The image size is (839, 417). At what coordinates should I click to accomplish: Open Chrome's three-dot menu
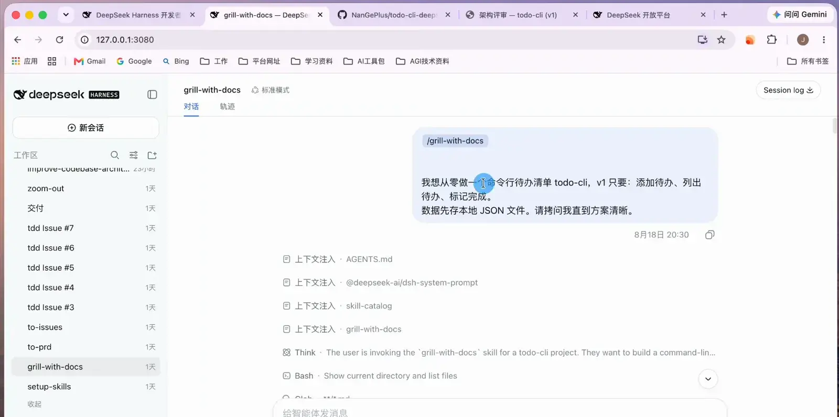pyautogui.click(x=824, y=40)
